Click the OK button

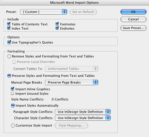point(133,12)
